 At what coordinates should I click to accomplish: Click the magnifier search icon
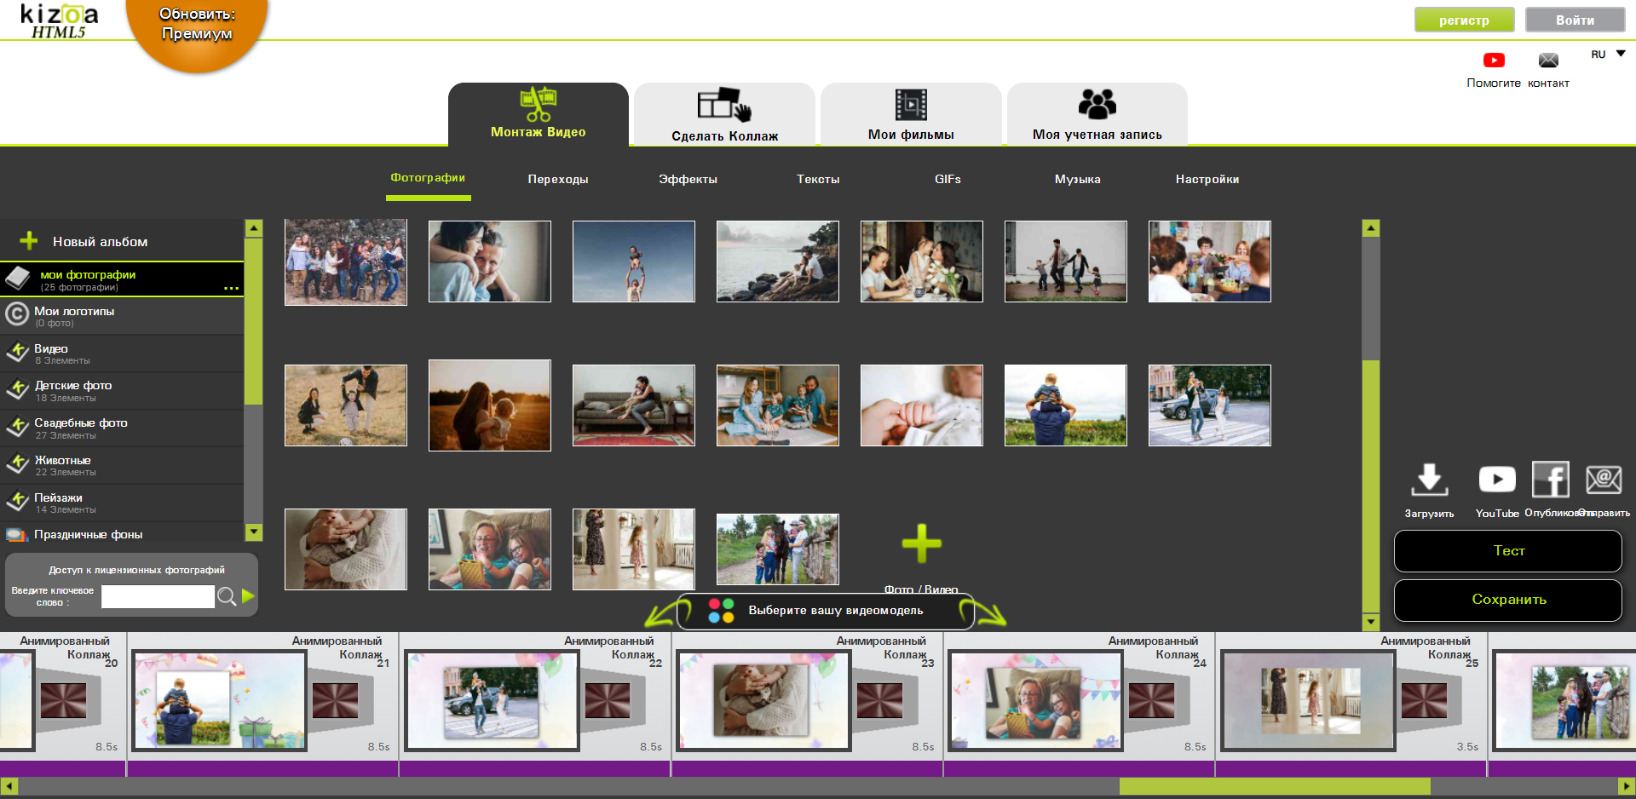[x=227, y=596]
